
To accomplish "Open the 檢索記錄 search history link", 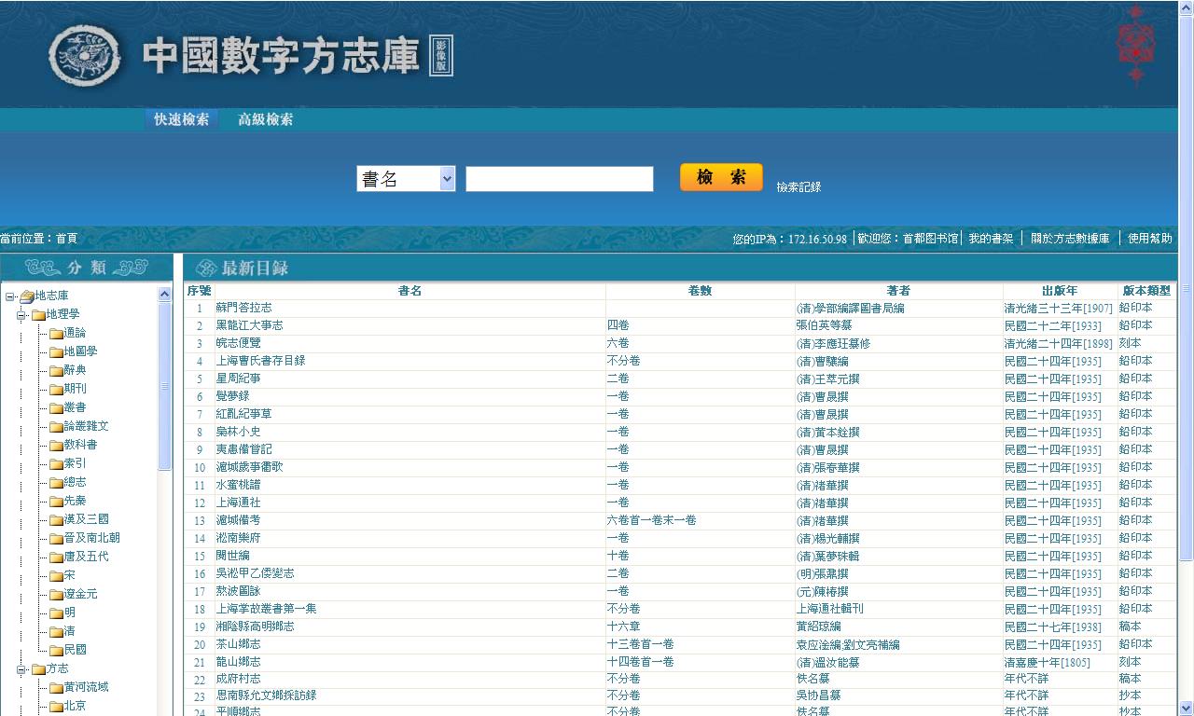I will (798, 187).
